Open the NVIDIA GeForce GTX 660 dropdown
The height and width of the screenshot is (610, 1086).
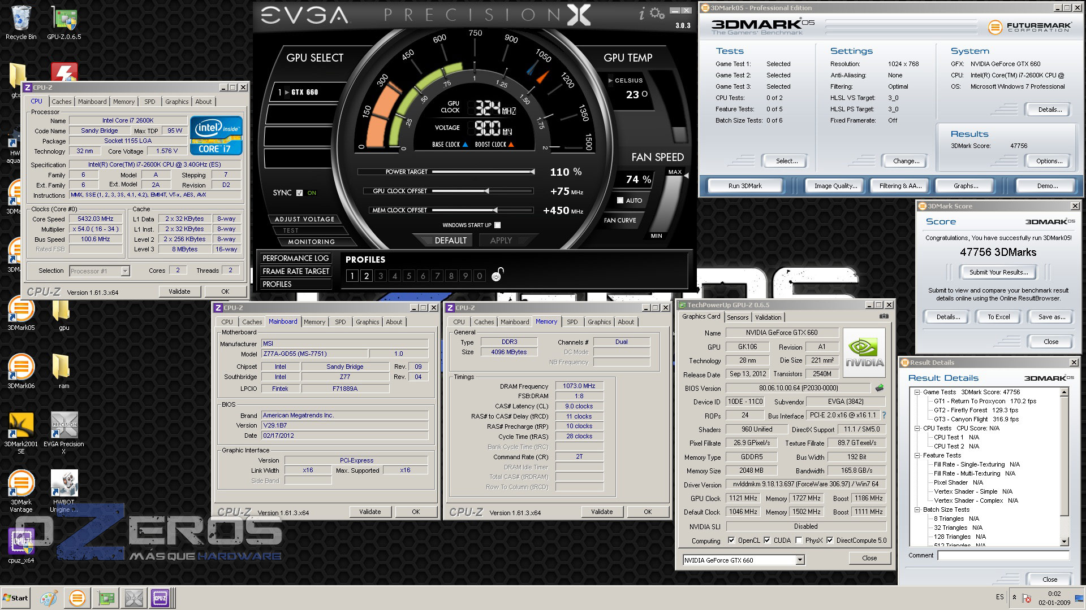800,560
